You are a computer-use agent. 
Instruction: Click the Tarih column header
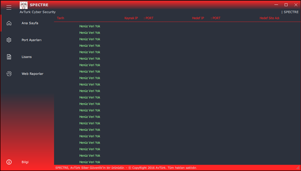coord(61,18)
